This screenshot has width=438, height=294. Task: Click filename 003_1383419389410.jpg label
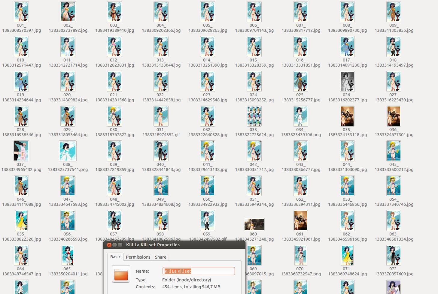pyautogui.click(x=114, y=28)
